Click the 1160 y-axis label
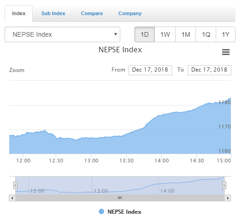Screen dimensions: 241x222 point(224,151)
